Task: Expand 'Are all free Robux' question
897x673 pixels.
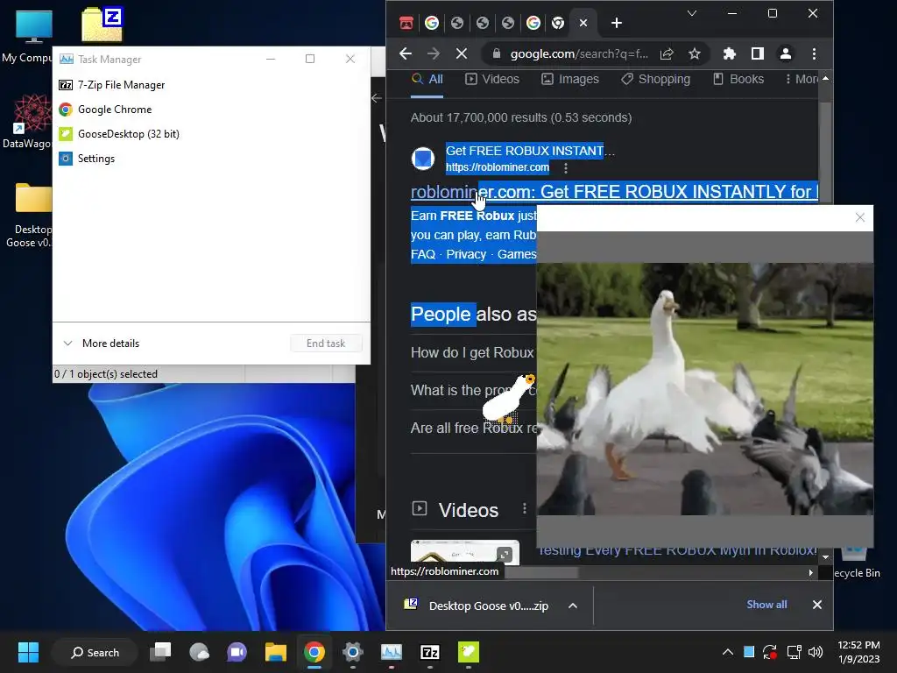Action: click(474, 428)
